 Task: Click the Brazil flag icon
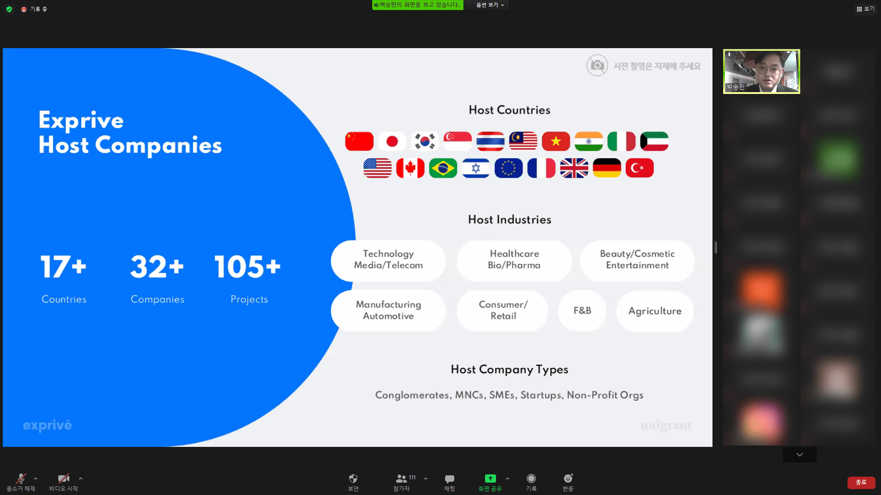(x=443, y=168)
